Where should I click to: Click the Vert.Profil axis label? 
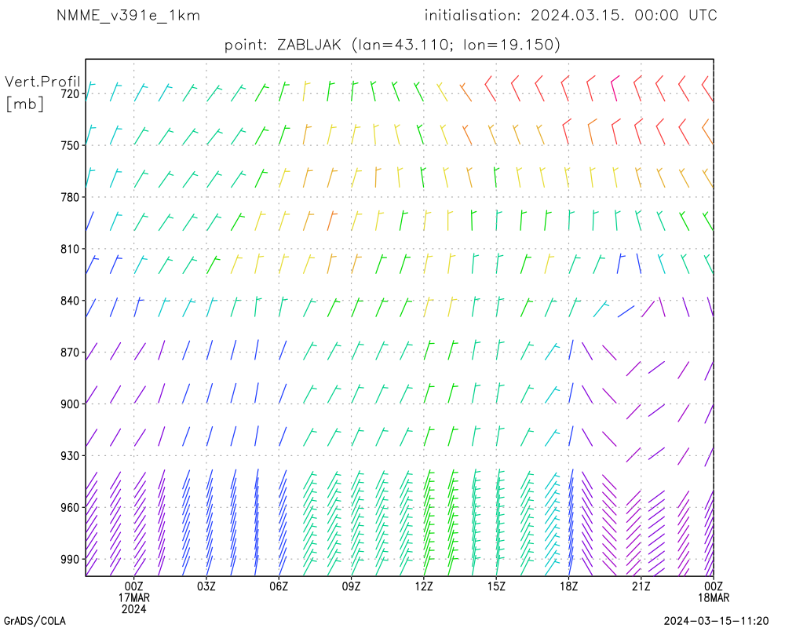tap(42, 82)
